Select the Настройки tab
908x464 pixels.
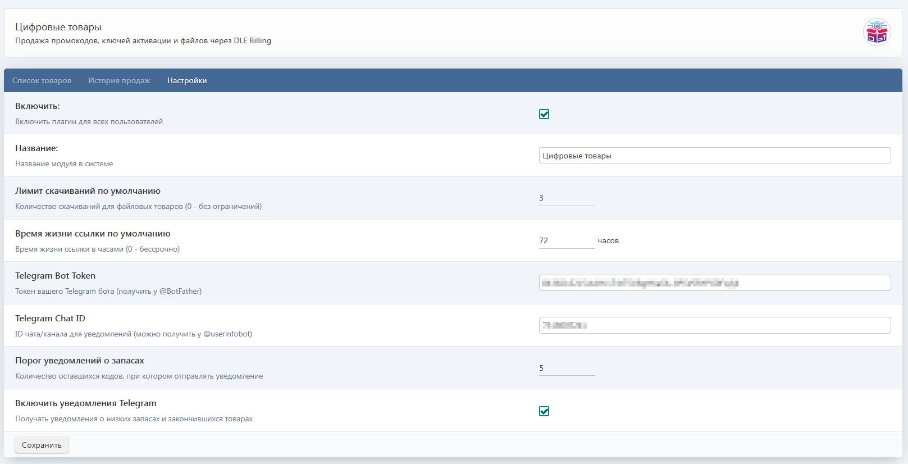pos(187,80)
